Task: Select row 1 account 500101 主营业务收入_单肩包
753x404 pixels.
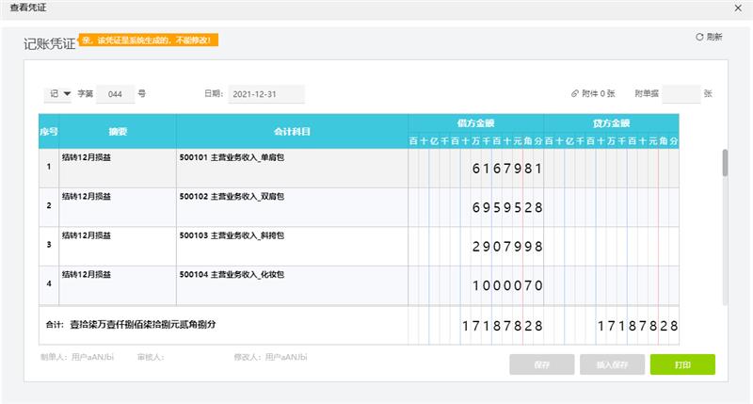Action: (x=232, y=157)
